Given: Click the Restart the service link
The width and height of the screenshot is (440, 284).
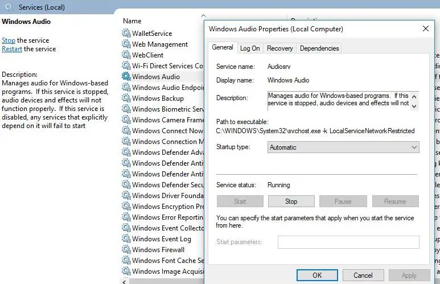Looking at the screenshot, I should pos(12,49).
